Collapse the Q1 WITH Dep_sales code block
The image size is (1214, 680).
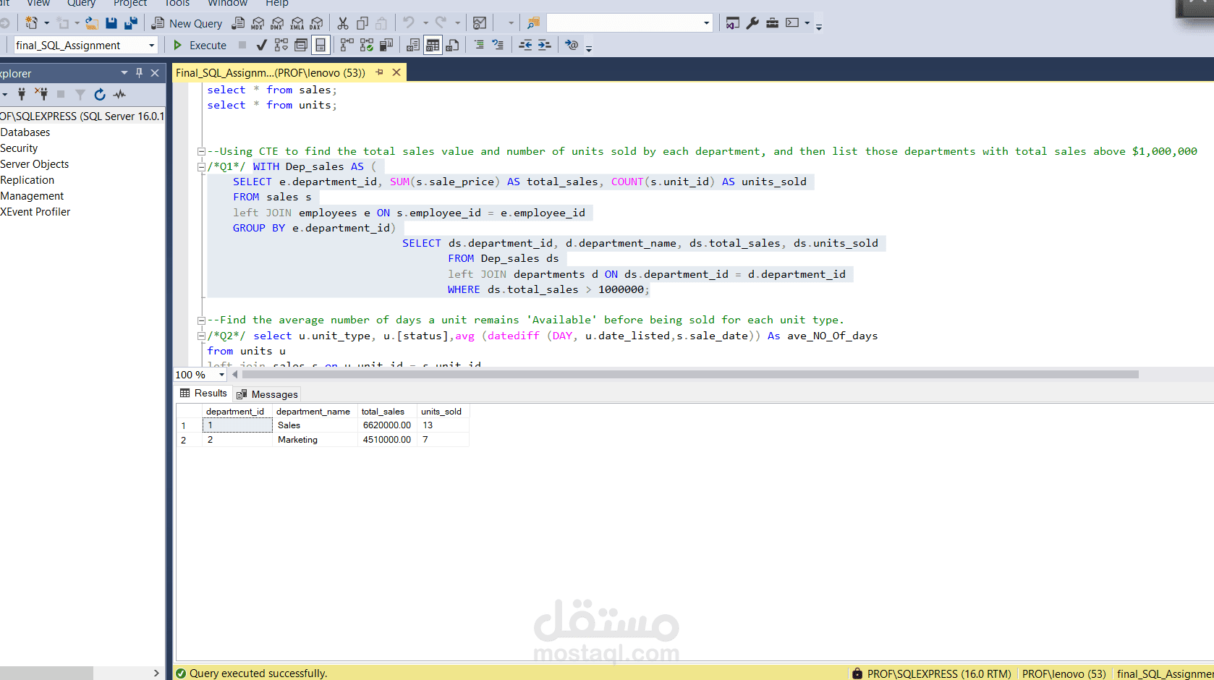click(x=201, y=166)
